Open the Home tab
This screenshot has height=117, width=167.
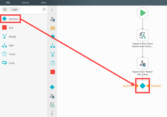click(x=25, y=3)
